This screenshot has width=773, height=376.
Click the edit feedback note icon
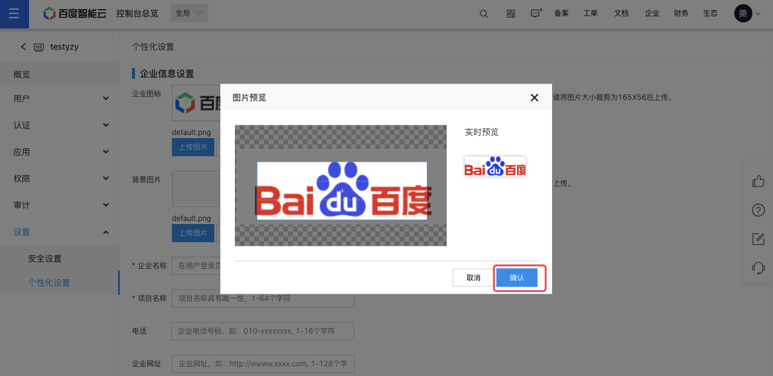point(758,239)
